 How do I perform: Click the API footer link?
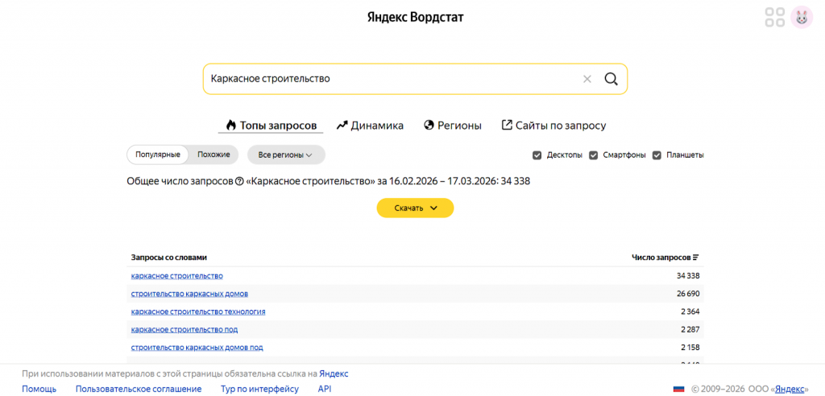325,390
